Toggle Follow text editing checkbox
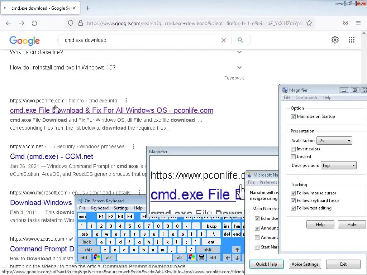This screenshot has height=275, width=367. [293, 208]
